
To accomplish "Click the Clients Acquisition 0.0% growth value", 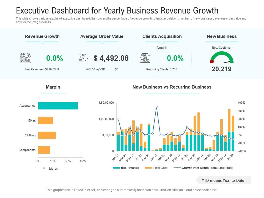I will tap(175, 58).
